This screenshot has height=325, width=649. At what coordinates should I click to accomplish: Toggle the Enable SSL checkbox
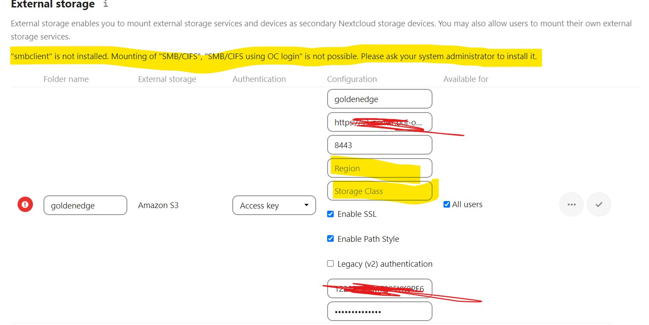331,214
